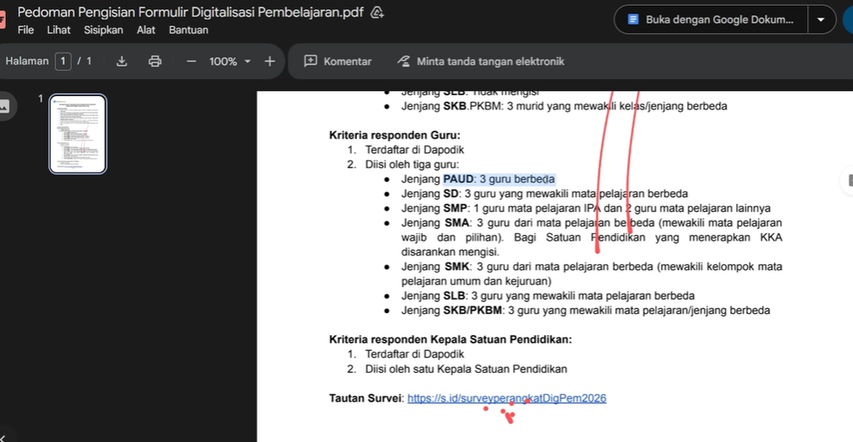Print the document
Image resolution: width=853 pixels, height=442 pixels.
(155, 61)
